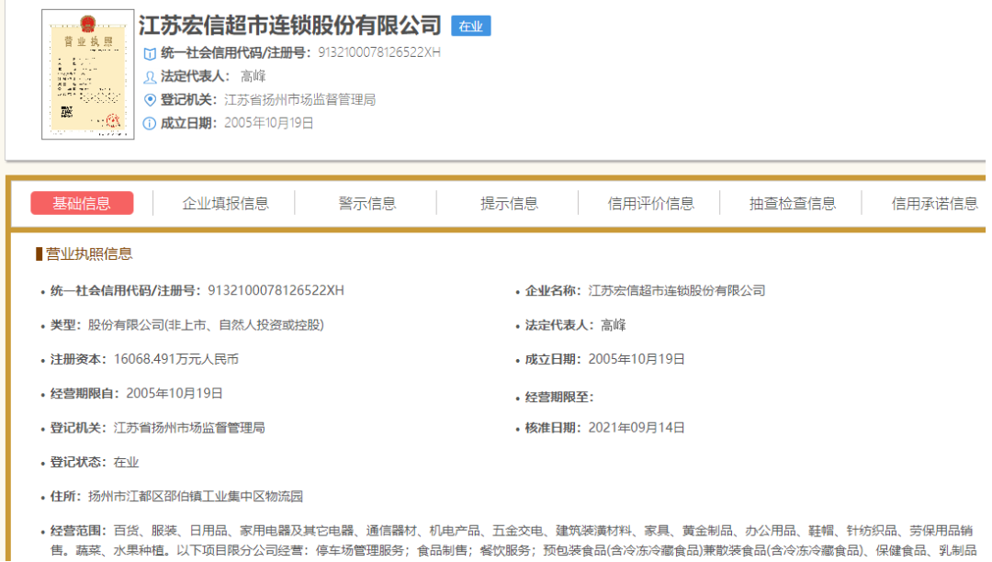Image resolution: width=992 pixels, height=562 pixels.
Task: Open the 警示信息 tab
Action: (x=366, y=203)
